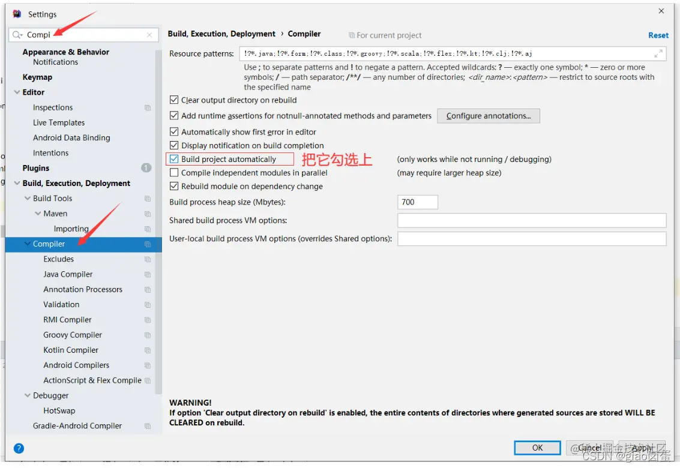Open Keymap settings

pos(37,77)
